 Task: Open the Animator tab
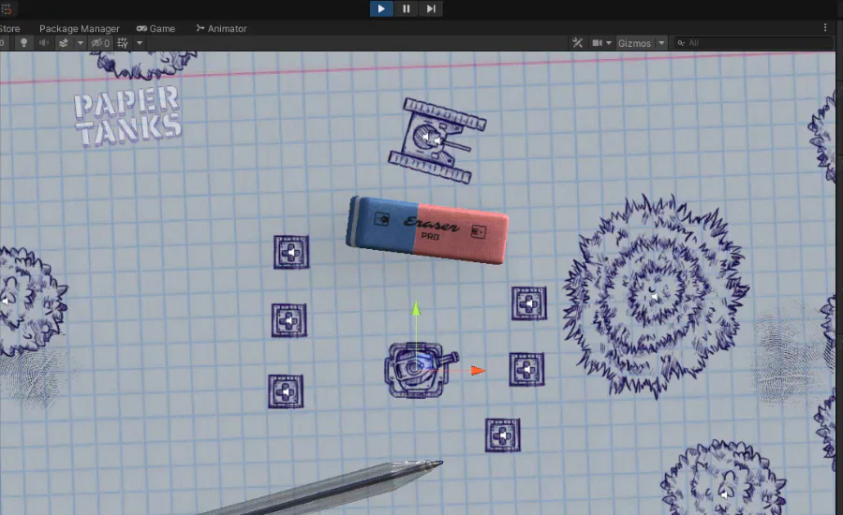[221, 28]
